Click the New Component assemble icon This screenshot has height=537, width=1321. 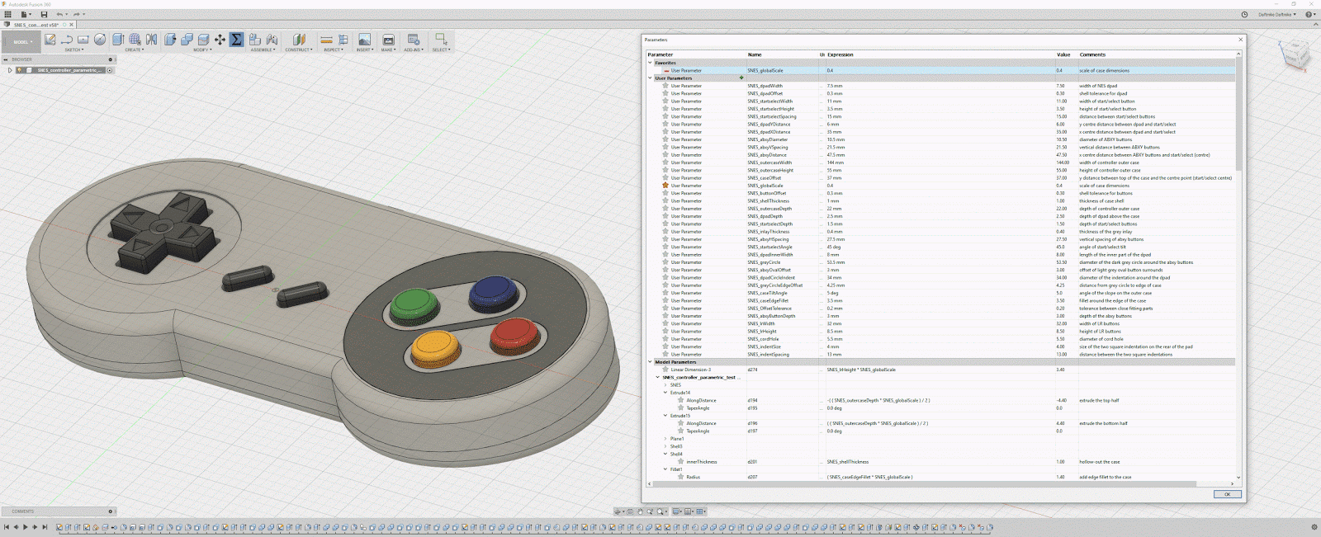pyautogui.click(x=255, y=40)
